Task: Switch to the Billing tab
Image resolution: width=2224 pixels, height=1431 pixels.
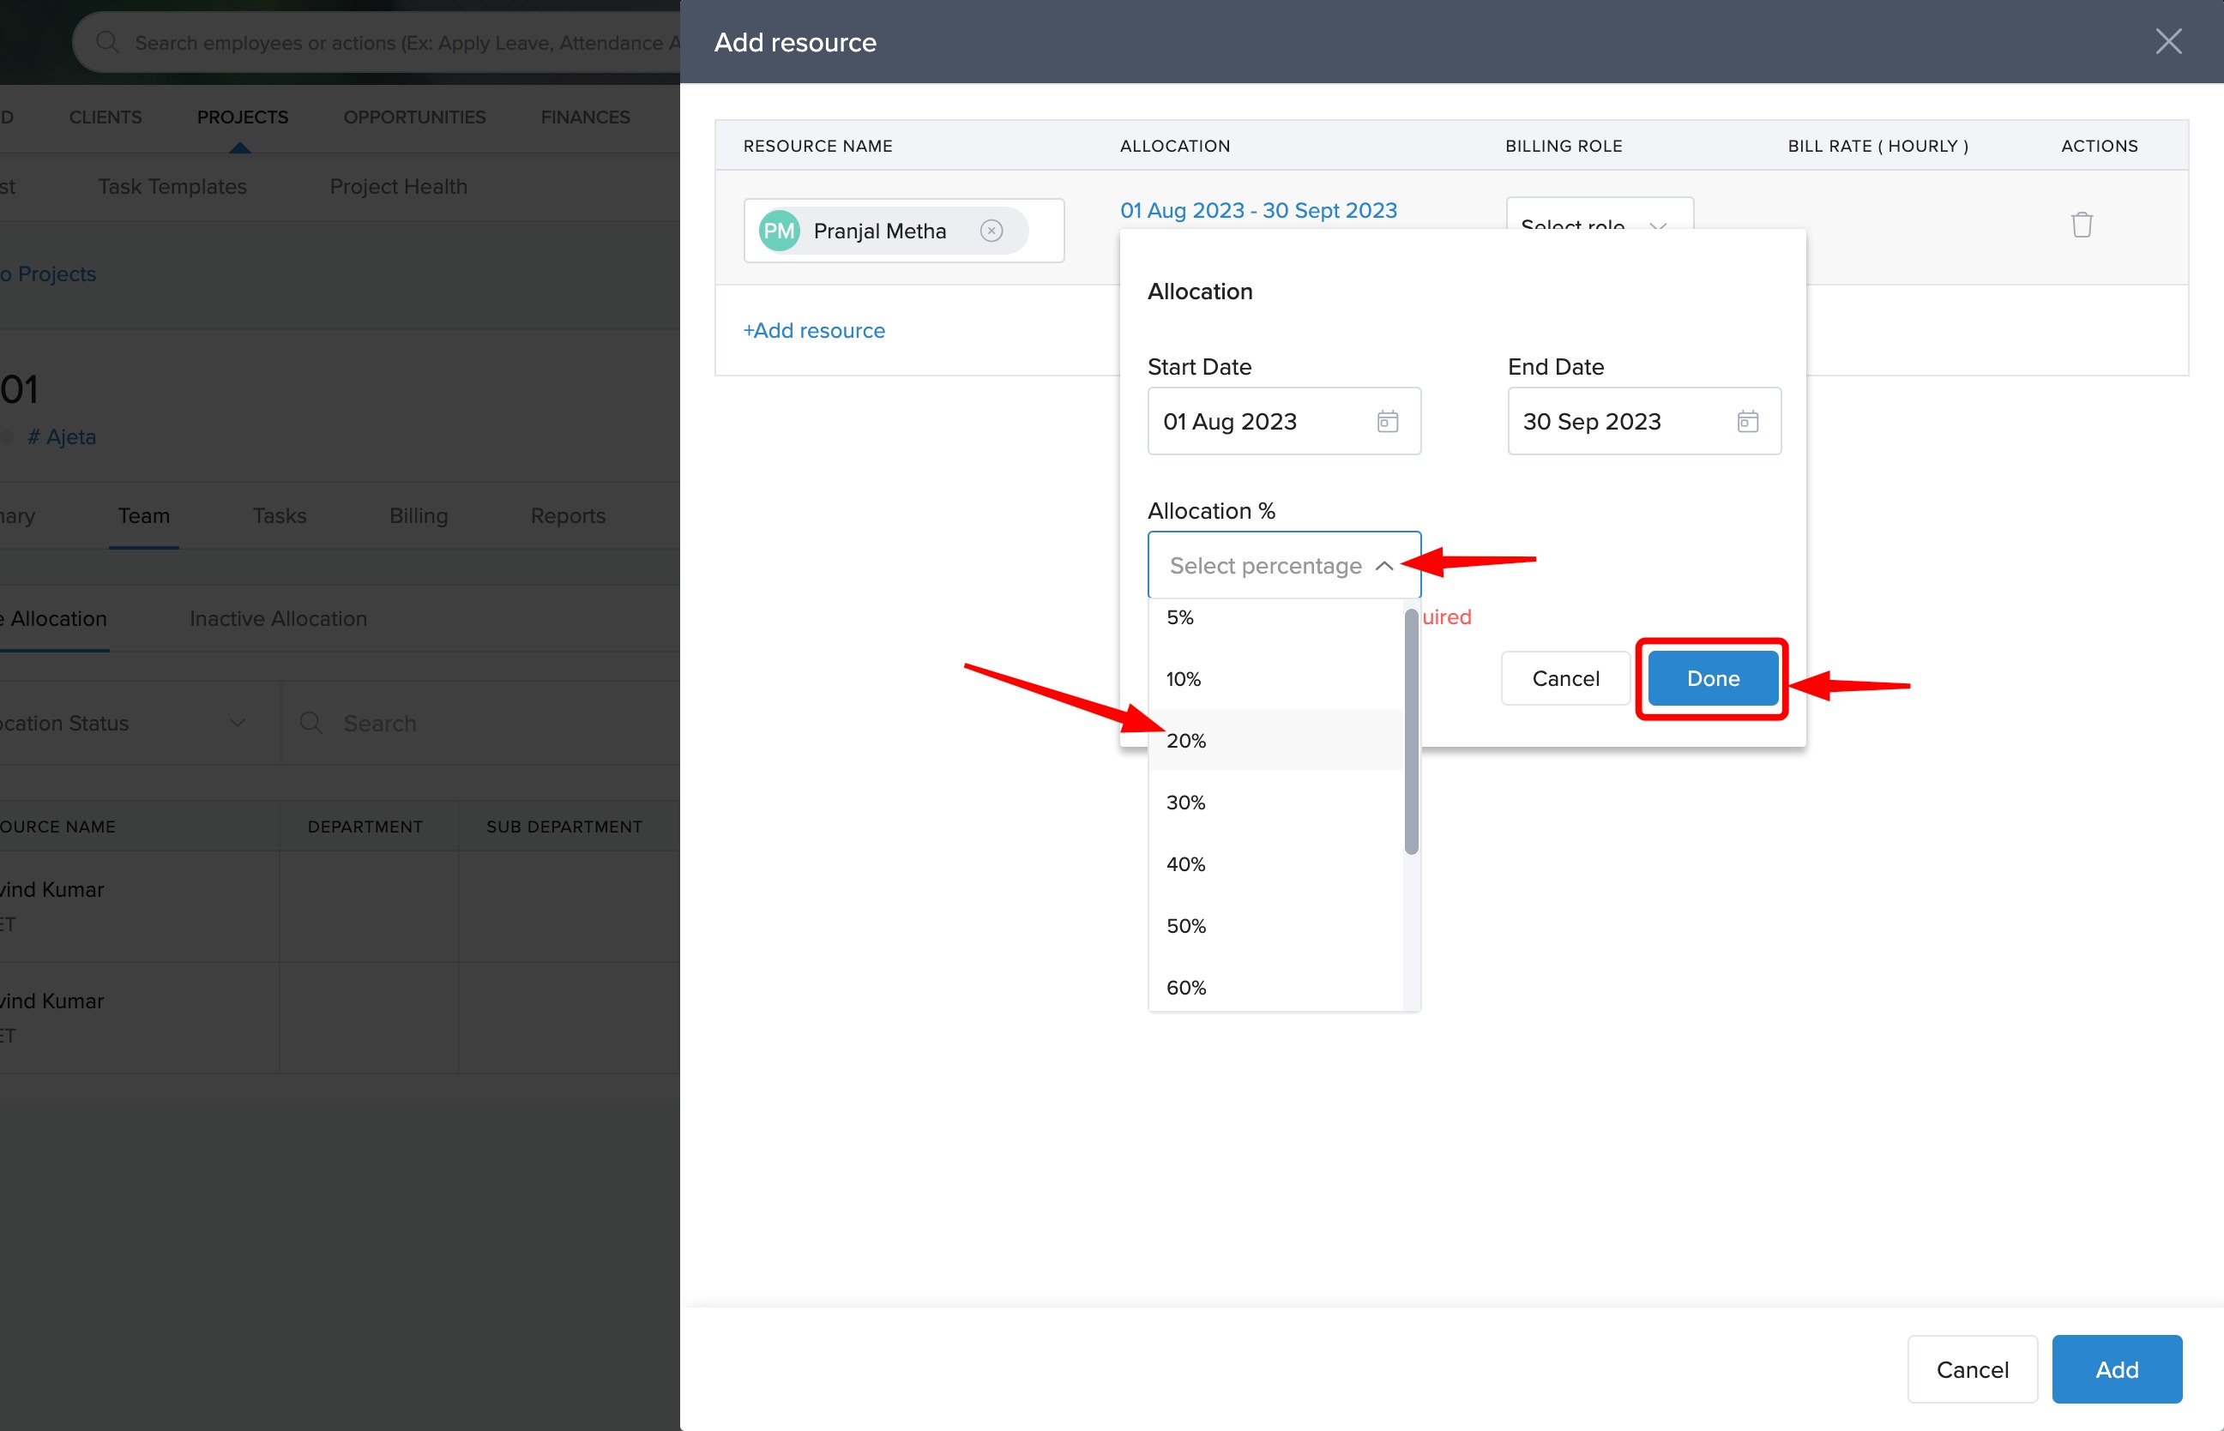Action: 419,515
